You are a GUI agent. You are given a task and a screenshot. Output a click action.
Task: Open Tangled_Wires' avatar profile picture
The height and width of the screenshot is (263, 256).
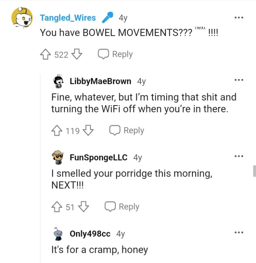click(22, 18)
